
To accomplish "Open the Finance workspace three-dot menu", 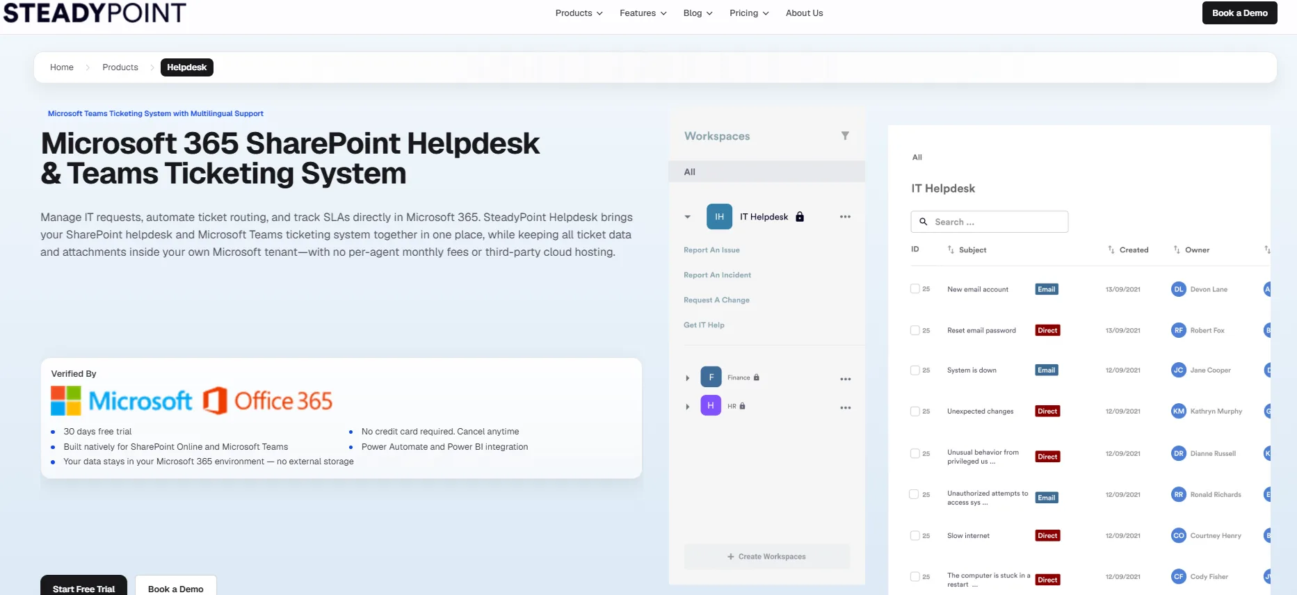I will [x=845, y=379].
